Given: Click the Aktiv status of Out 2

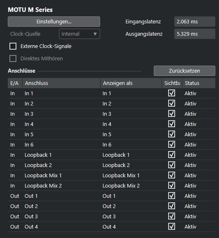Looking at the screenshot, I should [x=190, y=206].
